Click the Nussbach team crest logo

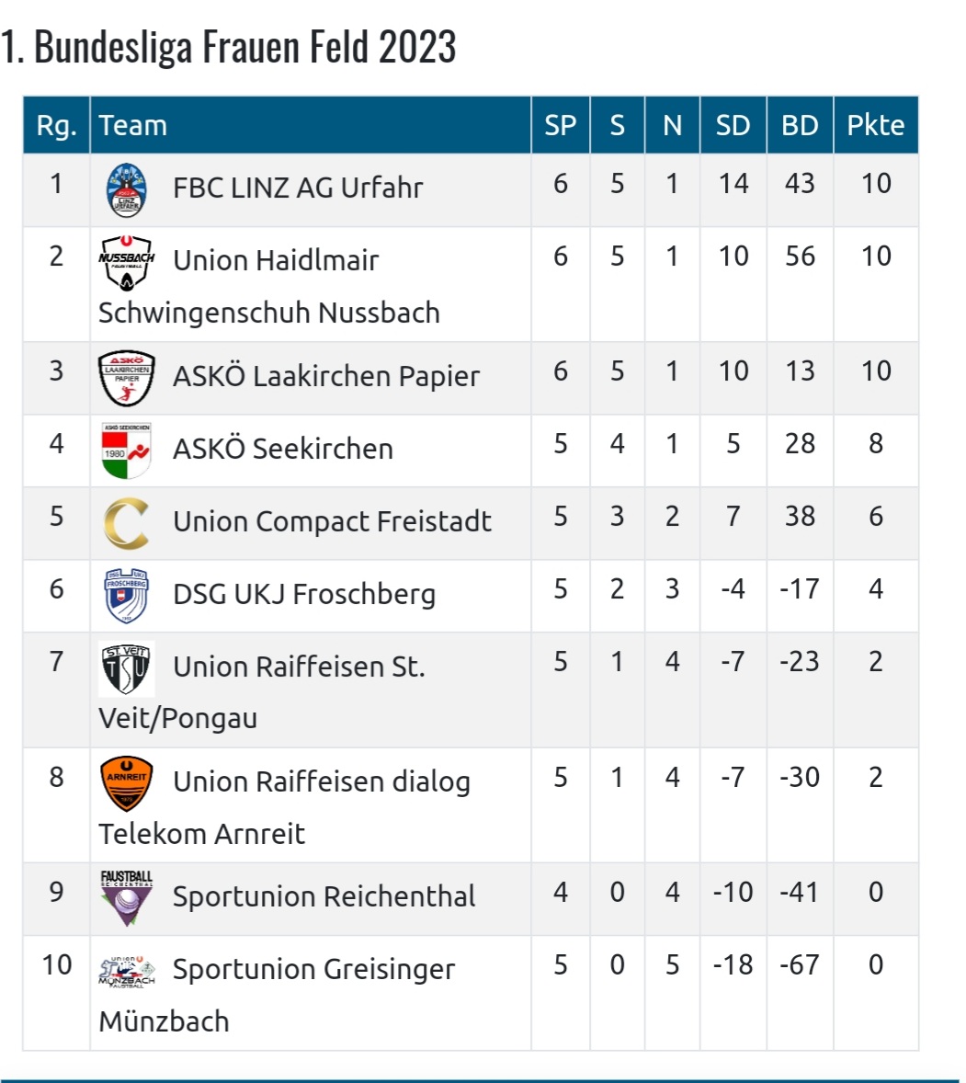click(126, 262)
